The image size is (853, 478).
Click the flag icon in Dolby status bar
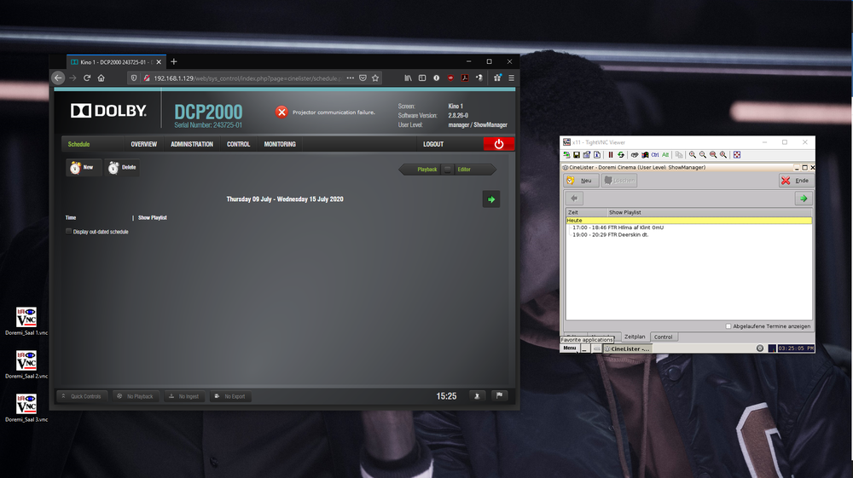click(499, 396)
